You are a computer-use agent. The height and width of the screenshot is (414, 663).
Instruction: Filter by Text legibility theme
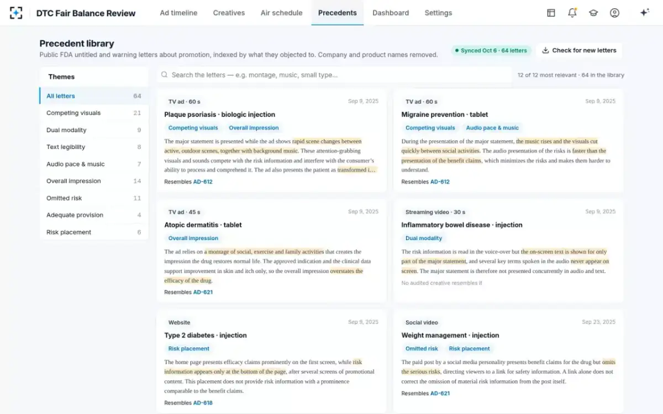tap(93, 147)
